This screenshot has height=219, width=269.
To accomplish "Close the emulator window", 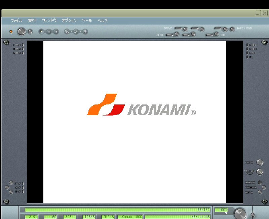I will tap(265, 13).
